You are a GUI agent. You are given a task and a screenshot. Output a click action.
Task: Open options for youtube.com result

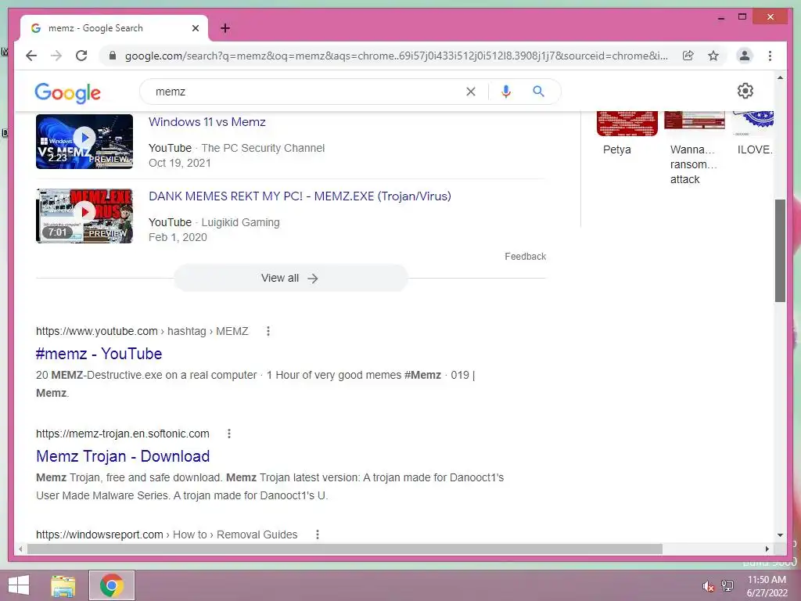[x=268, y=331]
